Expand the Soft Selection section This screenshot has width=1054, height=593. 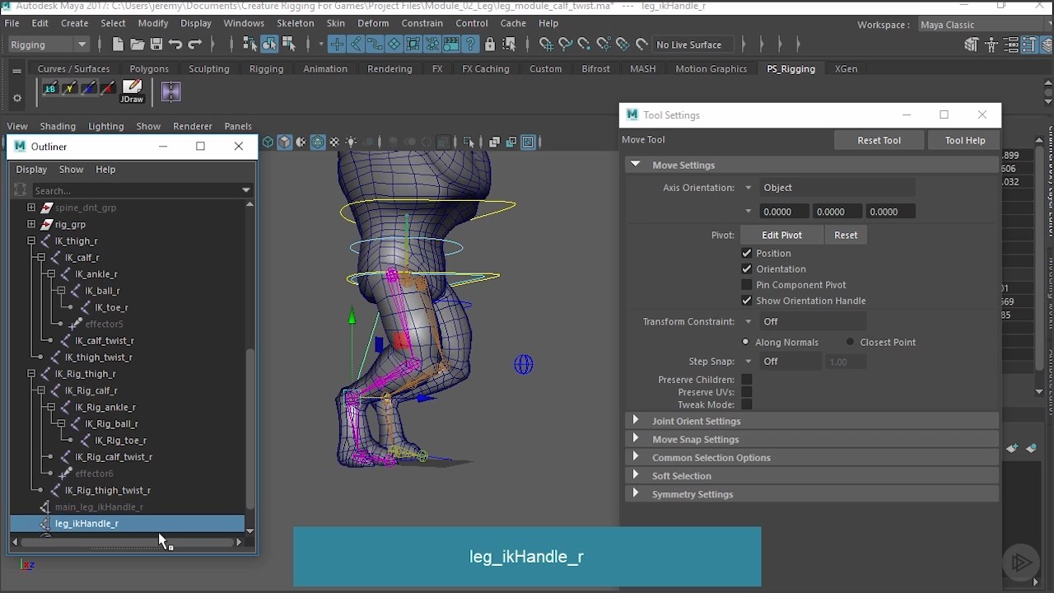635,475
